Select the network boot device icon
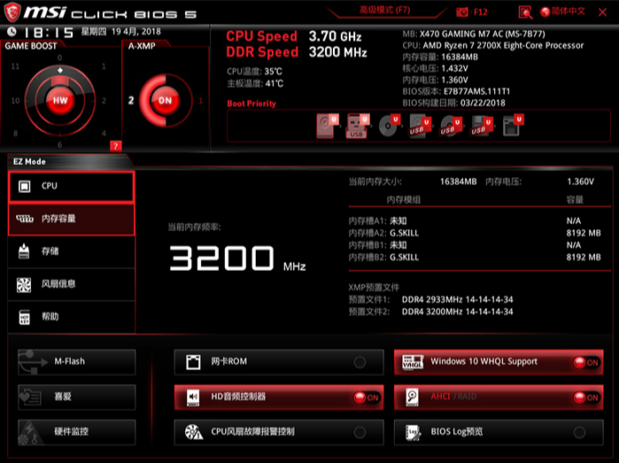This screenshot has width=619, height=463. click(511, 127)
